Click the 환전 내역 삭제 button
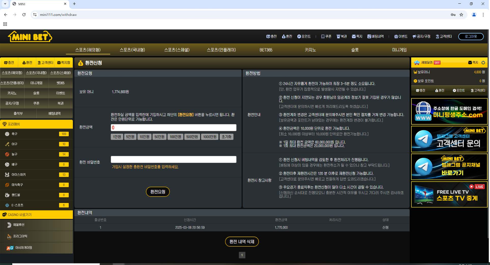Viewport: 490px width, 265px height. coord(242,242)
